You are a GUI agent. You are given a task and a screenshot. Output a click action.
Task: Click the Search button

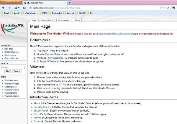(17, 71)
